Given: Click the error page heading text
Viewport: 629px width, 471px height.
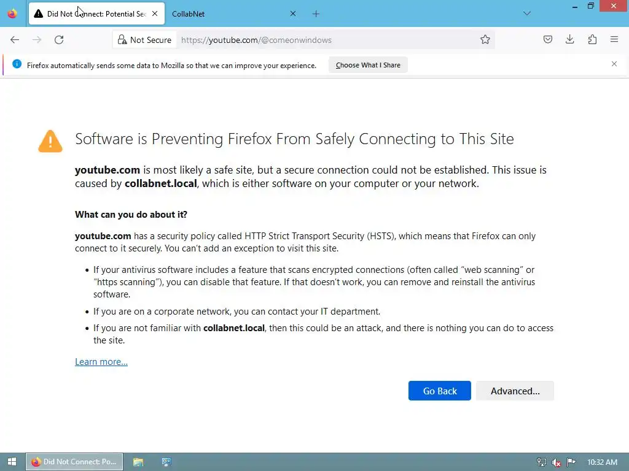Looking at the screenshot, I should tap(294, 139).
